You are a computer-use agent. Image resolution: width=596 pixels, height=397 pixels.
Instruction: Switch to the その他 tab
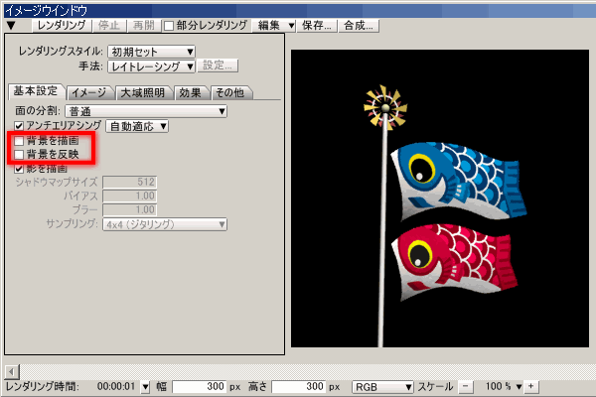(230, 92)
